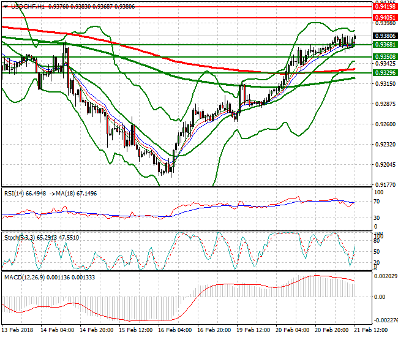Click the 14 Feb 04:00 time label
This screenshot has height=337, width=398.
(x=58, y=330)
